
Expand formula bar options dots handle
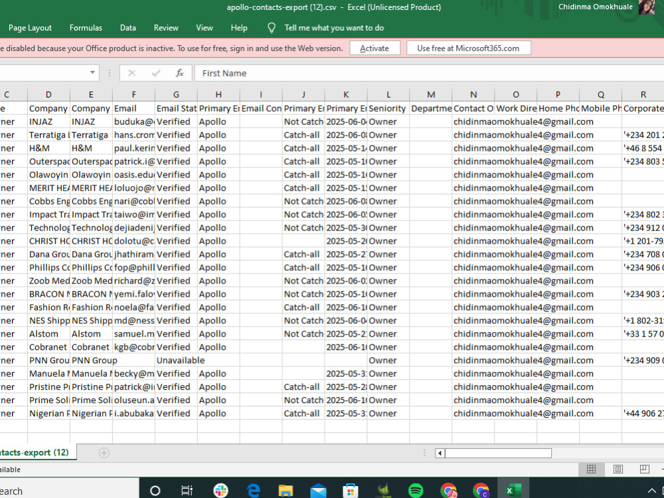(110, 73)
